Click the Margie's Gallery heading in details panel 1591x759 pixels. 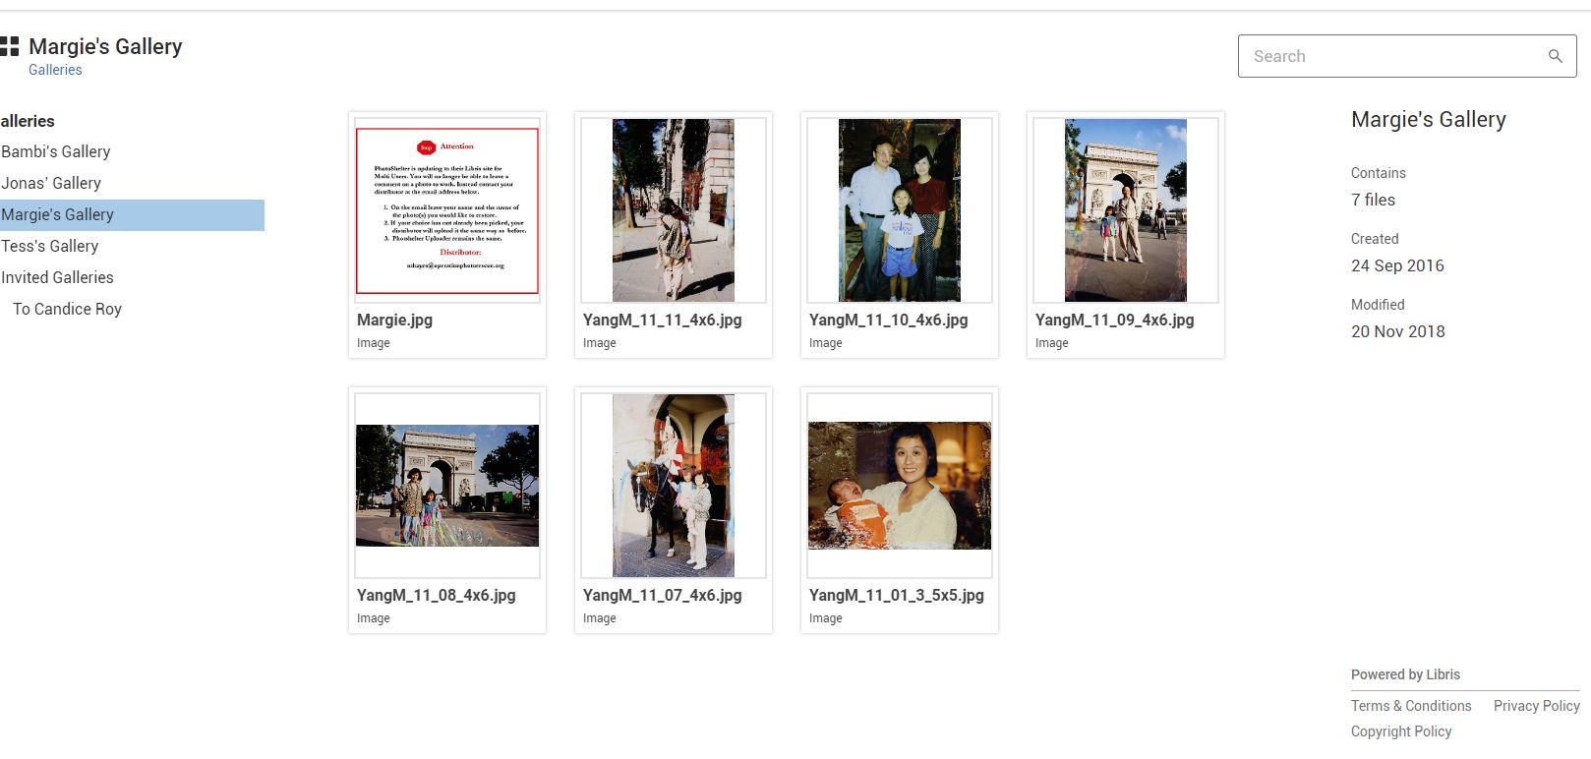[1428, 119]
